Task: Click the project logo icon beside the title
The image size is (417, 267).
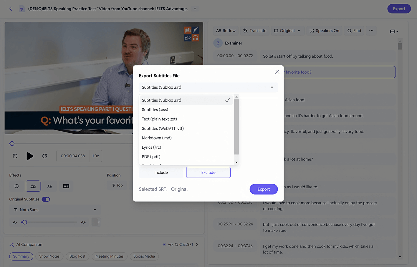Action: coord(22,9)
